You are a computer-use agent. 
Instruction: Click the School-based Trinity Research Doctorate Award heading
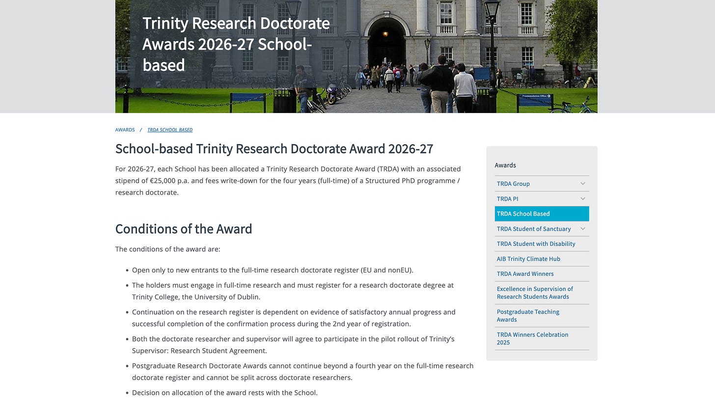274,149
